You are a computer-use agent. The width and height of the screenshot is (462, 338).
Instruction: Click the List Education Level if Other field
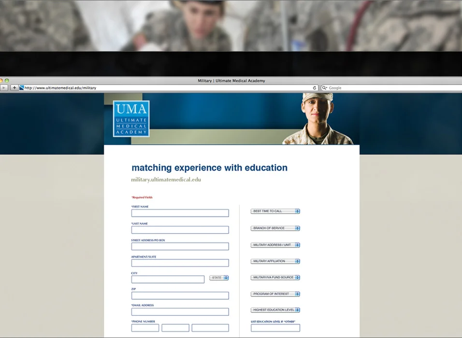[x=275, y=328]
